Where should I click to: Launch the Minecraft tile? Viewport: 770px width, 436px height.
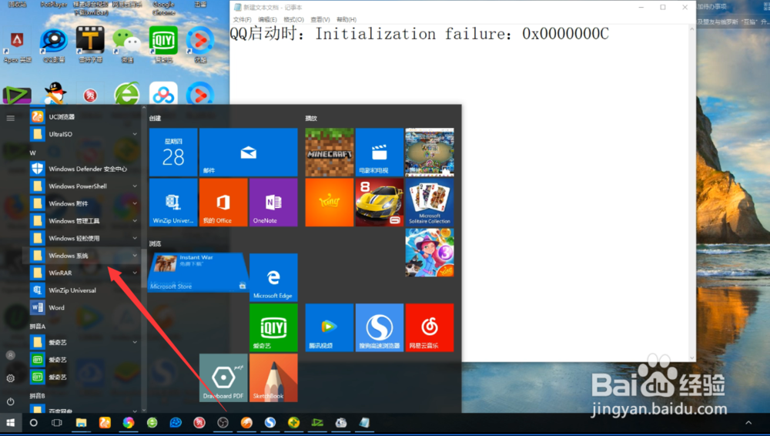(329, 152)
